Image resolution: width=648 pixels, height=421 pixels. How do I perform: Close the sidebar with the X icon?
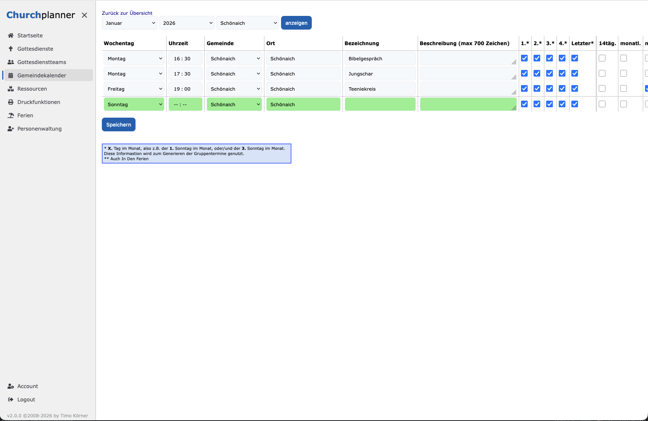84,15
